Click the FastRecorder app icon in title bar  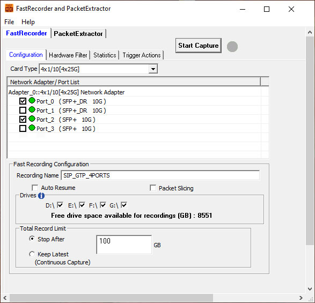point(9,8)
